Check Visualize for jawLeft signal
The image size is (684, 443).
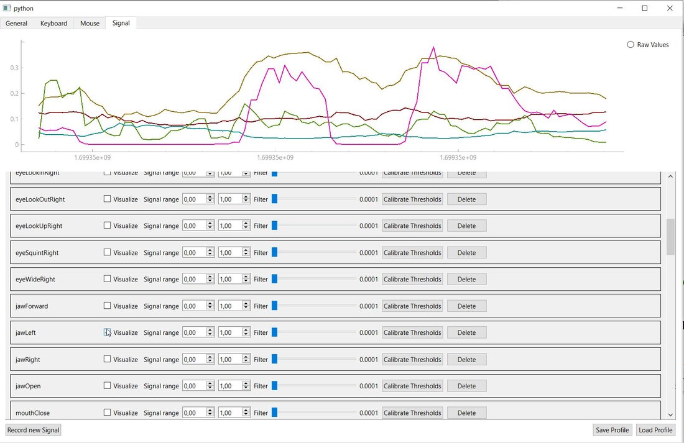pyautogui.click(x=107, y=332)
